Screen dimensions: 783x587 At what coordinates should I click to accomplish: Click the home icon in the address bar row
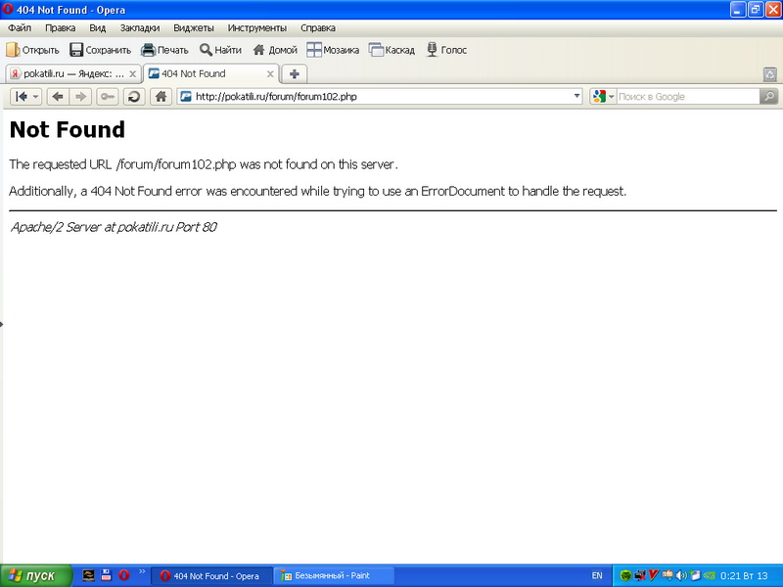tap(161, 96)
